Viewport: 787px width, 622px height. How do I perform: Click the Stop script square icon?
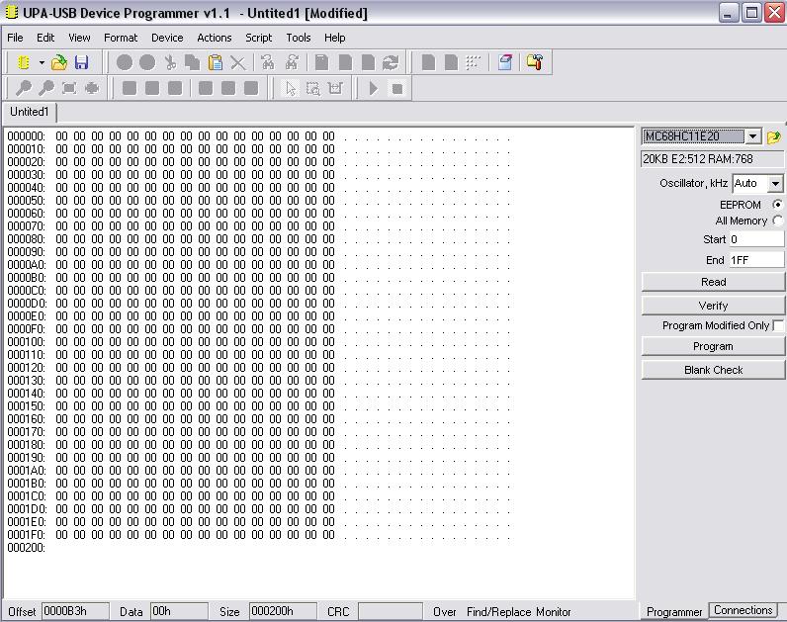coord(397,89)
